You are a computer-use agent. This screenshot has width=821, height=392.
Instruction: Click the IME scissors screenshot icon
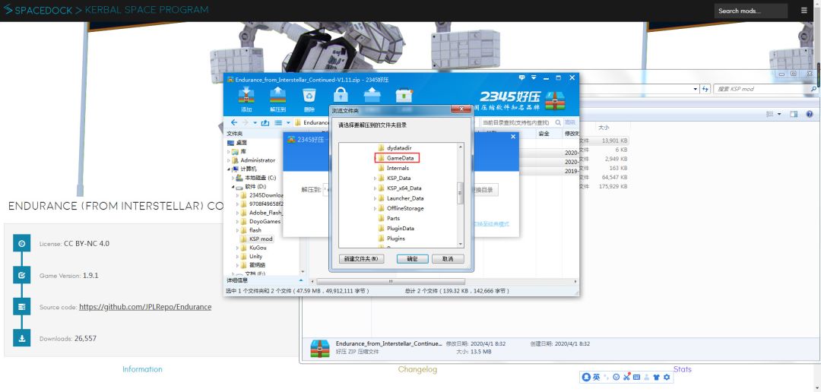[626, 377]
